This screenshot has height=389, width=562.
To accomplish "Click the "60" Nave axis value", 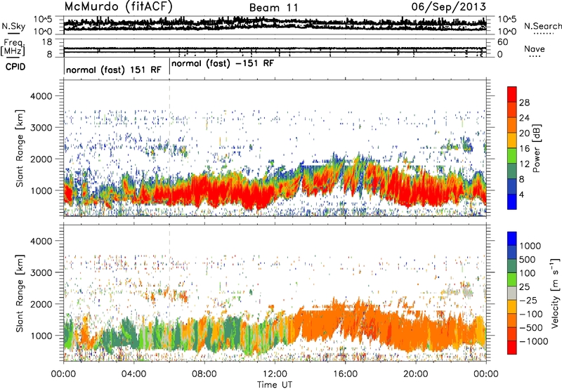I will click(x=502, y=42).
